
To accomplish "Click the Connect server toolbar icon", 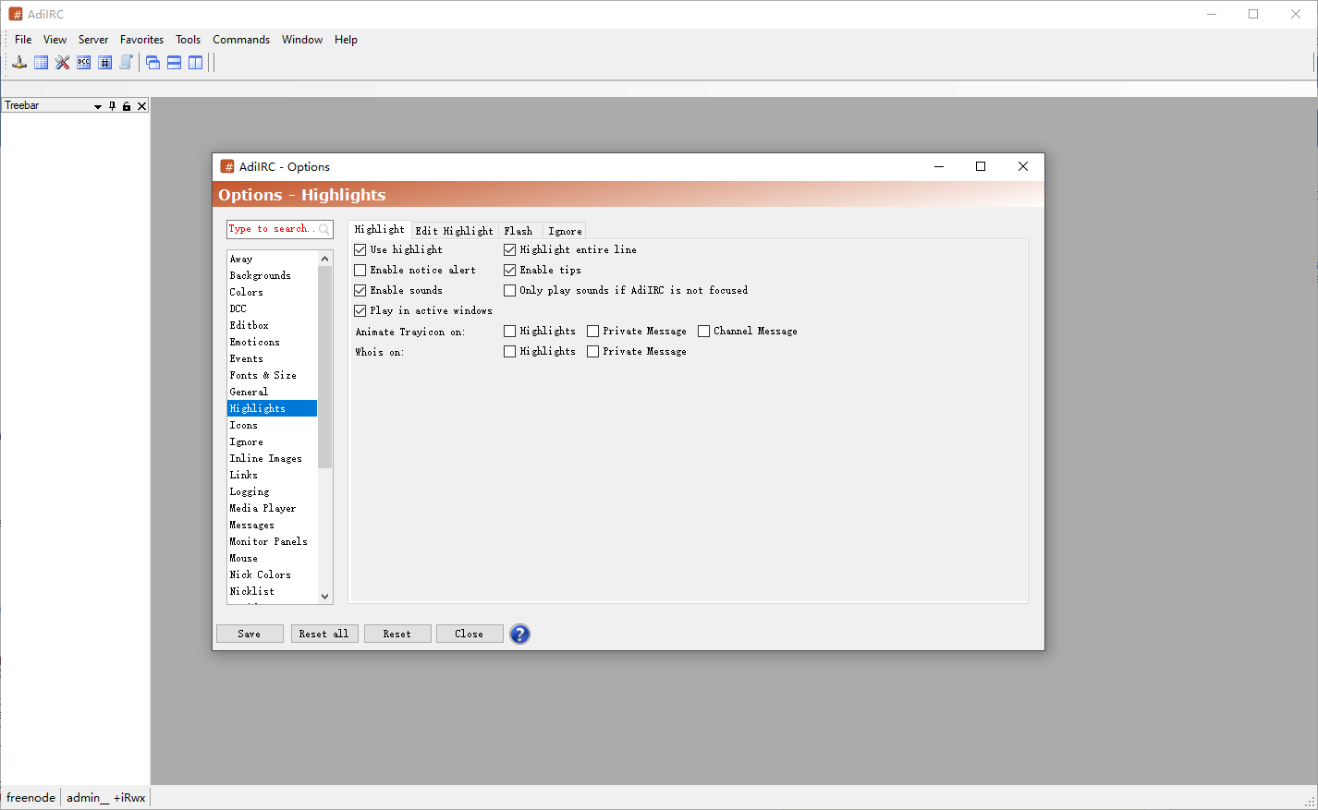I will pyautogui.click(x=19, y=63).
